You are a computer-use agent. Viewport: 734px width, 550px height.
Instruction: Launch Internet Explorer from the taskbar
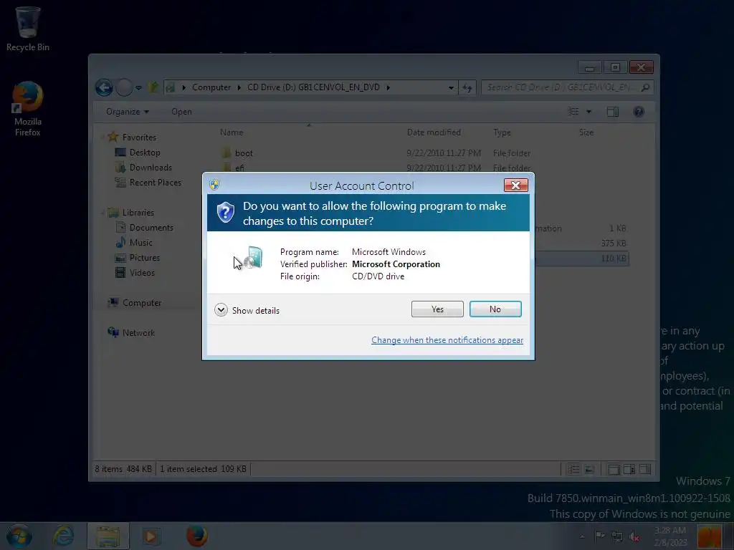pyautogui.click(x=63, y=536)
